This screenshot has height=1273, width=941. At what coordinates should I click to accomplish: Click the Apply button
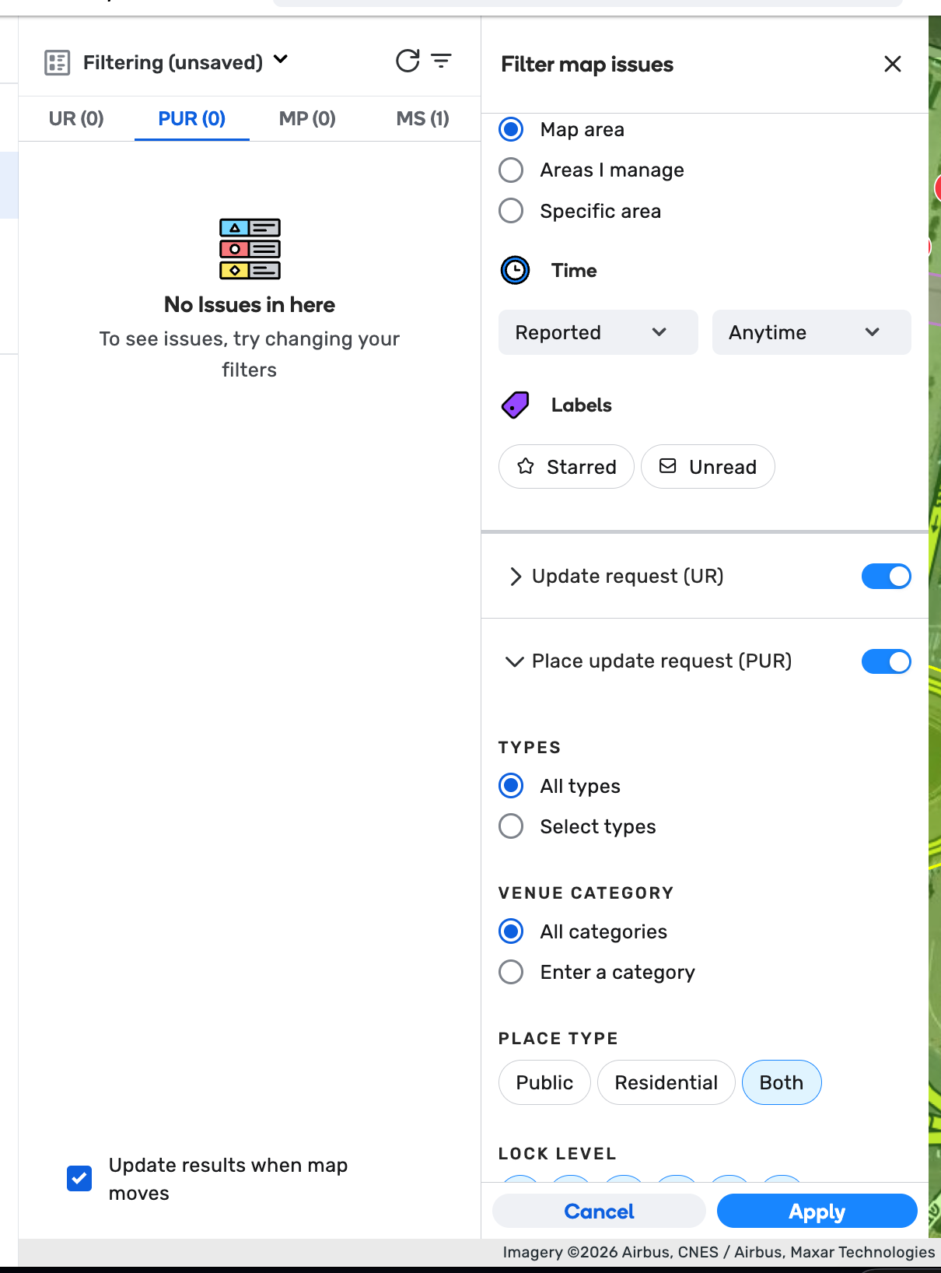point(817,1212)
